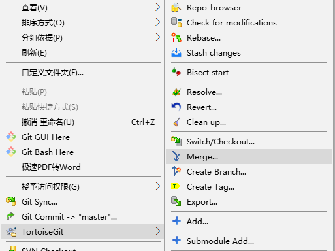The image size is (335, 251).
Task: Expand the 查看(V) submenu arrow
Action: coord(158,7)
